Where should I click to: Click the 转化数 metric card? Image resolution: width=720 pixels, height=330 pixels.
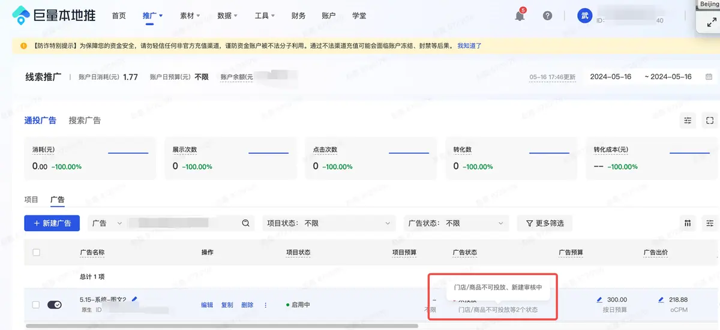click(511, 158)
